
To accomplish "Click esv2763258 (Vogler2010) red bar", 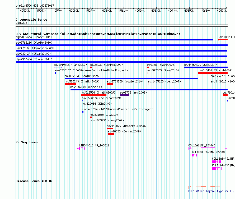I will click(110, 84).
